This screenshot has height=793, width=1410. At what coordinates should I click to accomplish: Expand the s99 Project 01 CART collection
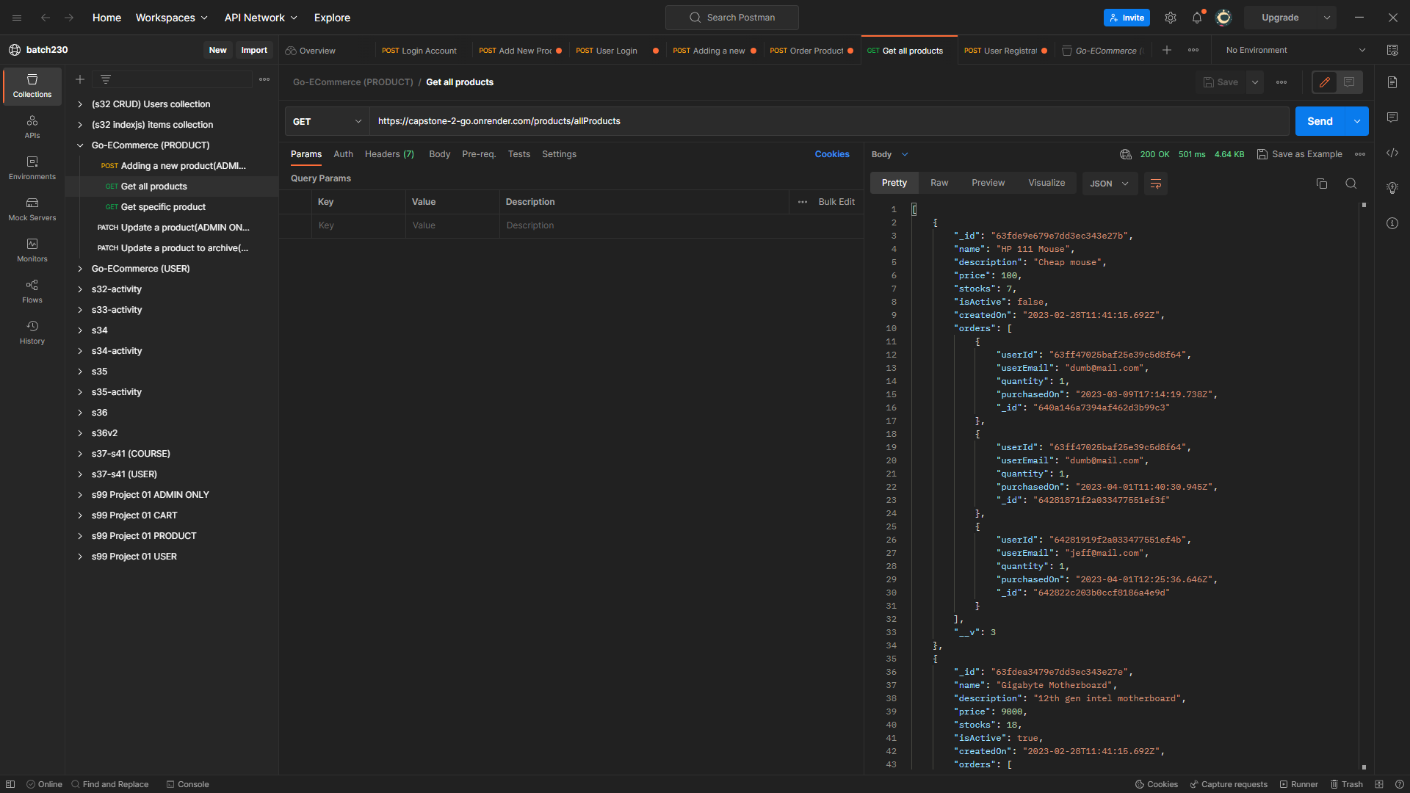[80, 515]
